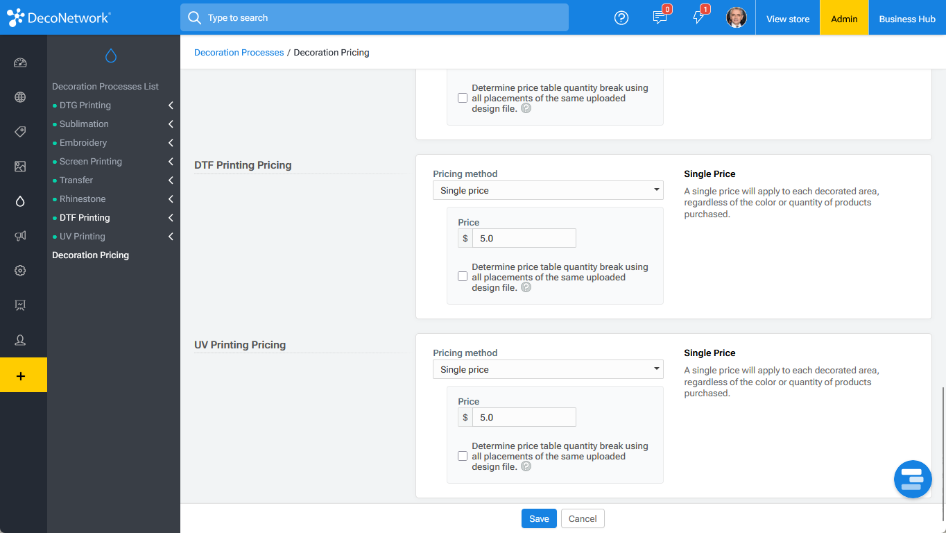Switch to the Business Hub tab
The height and width of the screenshot is (533, 946).
907,19
